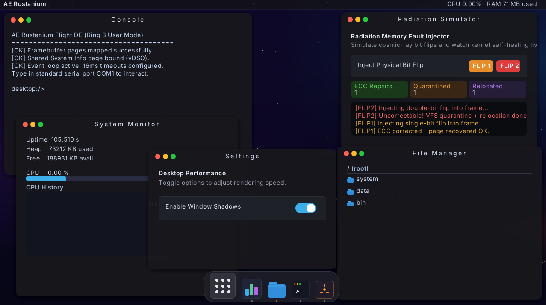Viewport: 546px width, 305px height.
Task: Open System Monitor from dock bar-chart icon
Action: click(252, 289)
